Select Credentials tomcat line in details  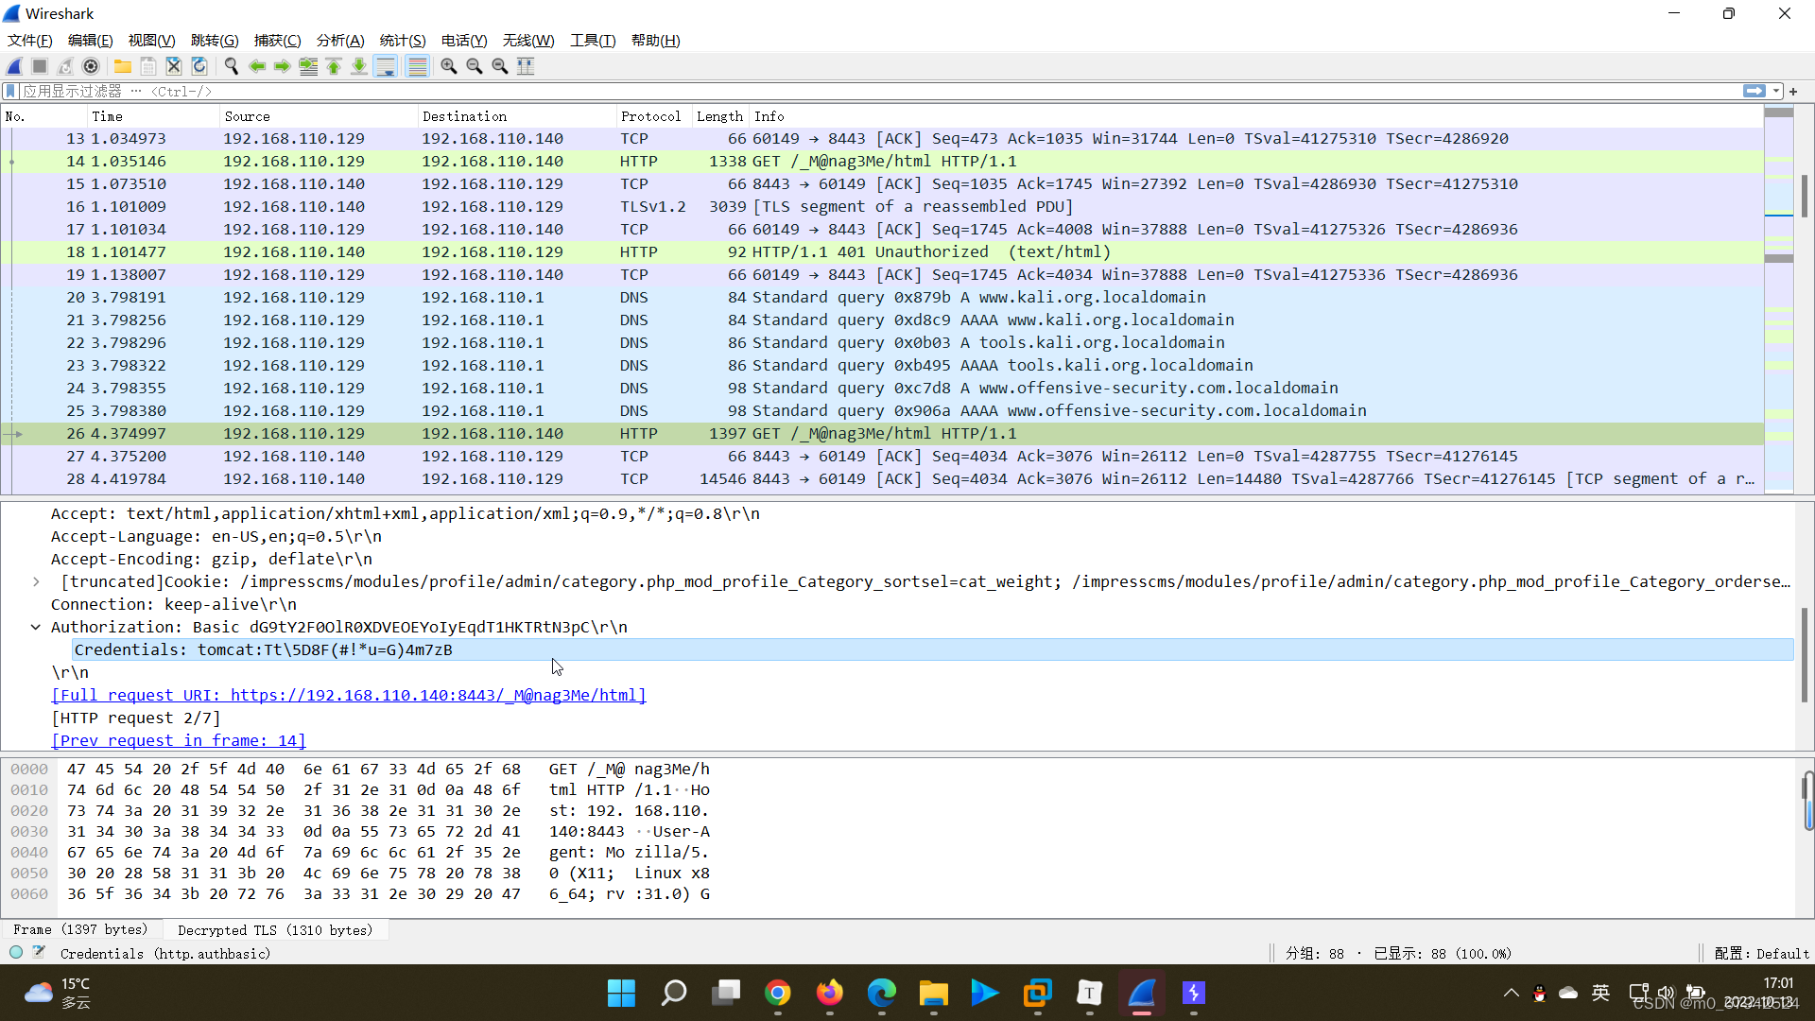933,649
